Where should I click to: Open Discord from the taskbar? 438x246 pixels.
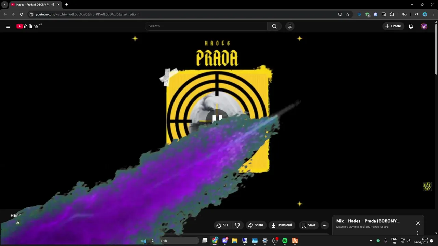(225, 241)
